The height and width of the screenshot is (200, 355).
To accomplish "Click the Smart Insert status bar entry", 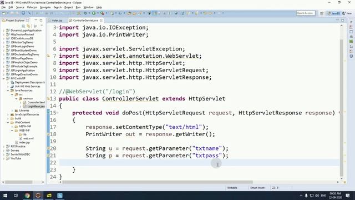I will click(x=257, y=188).
